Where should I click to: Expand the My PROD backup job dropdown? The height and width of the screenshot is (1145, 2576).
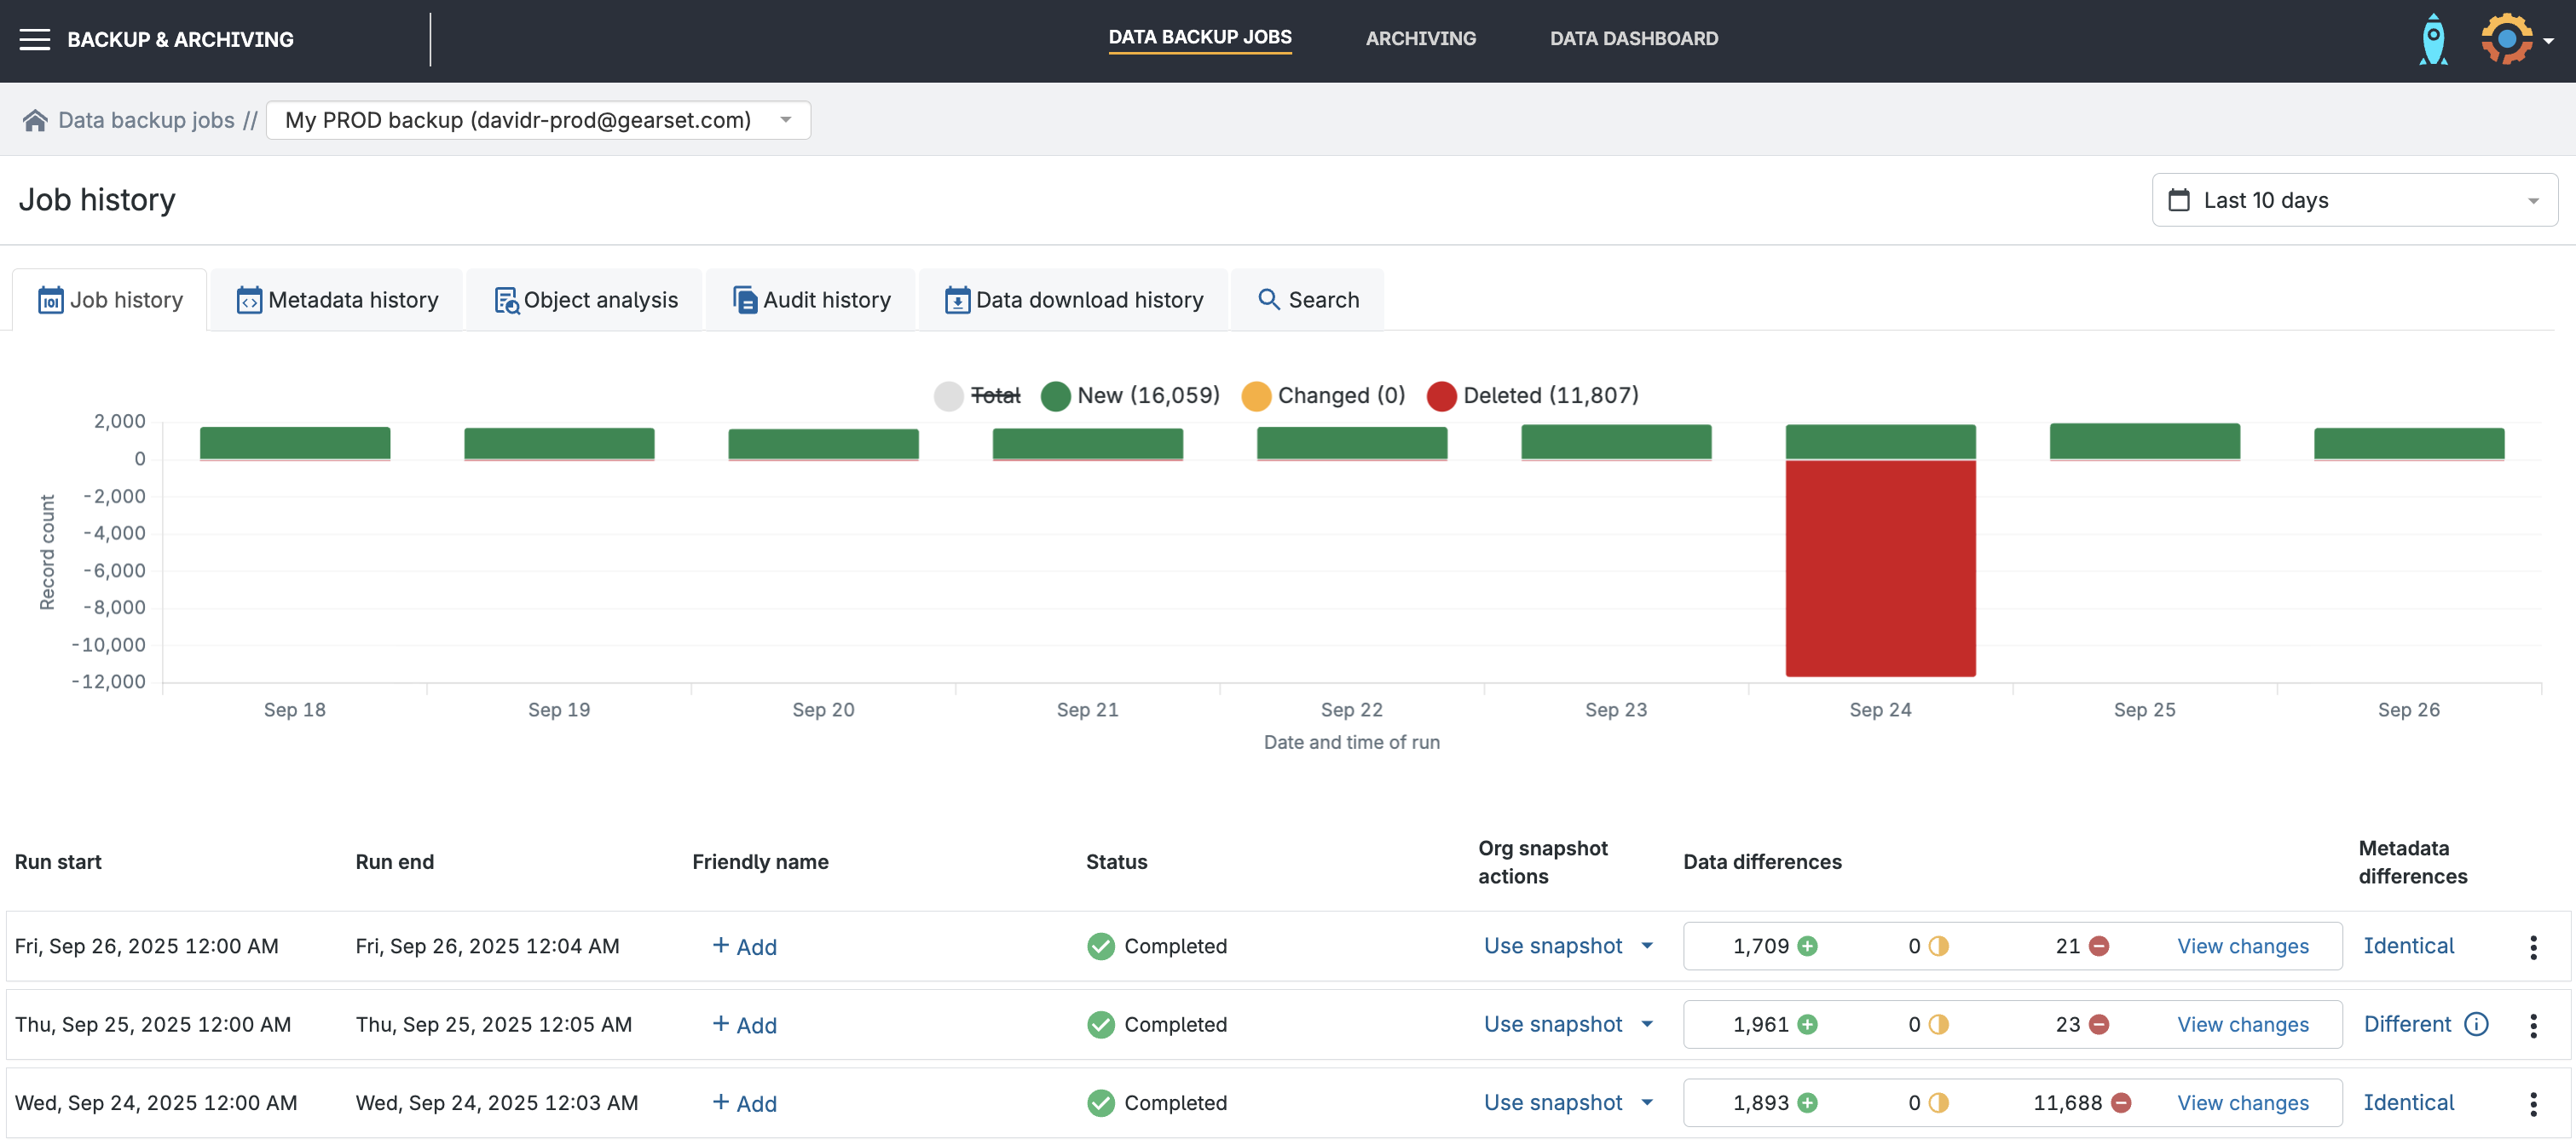point(786,121)
